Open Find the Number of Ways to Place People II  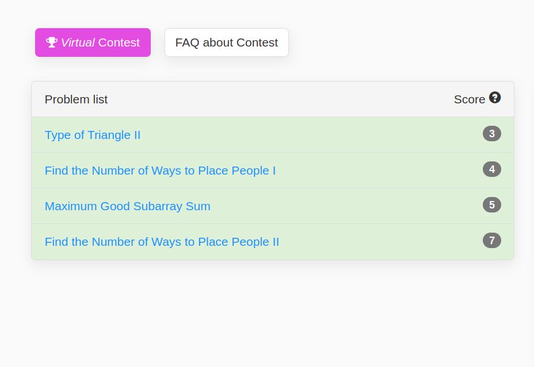click(162, 242)
